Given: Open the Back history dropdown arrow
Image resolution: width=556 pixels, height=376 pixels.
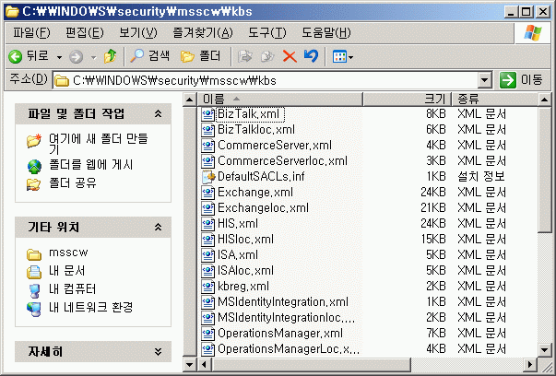Looking at the screenshot, I should coord(59,57).
